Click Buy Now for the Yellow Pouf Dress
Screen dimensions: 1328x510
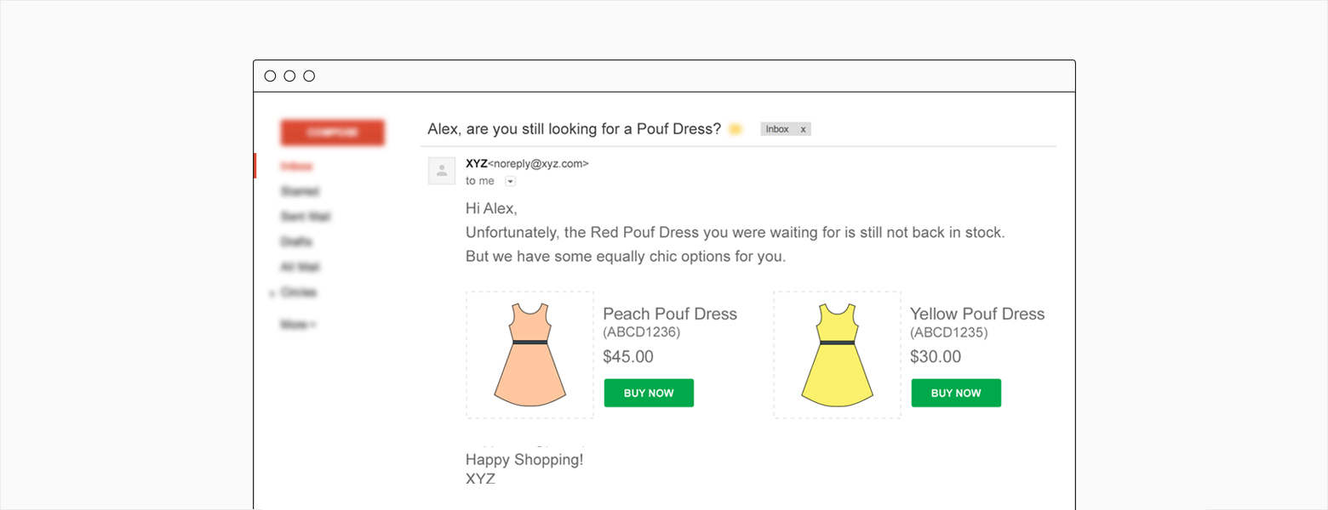(x=956, y=393)
